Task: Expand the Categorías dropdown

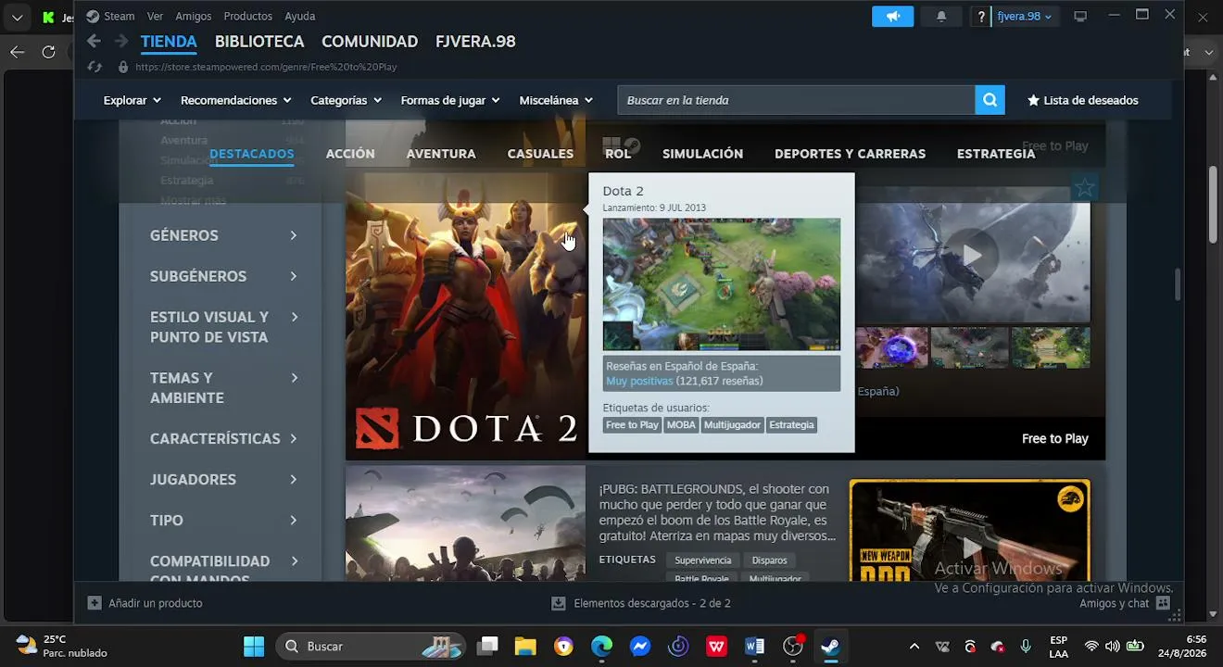Action: pos(347,100)
